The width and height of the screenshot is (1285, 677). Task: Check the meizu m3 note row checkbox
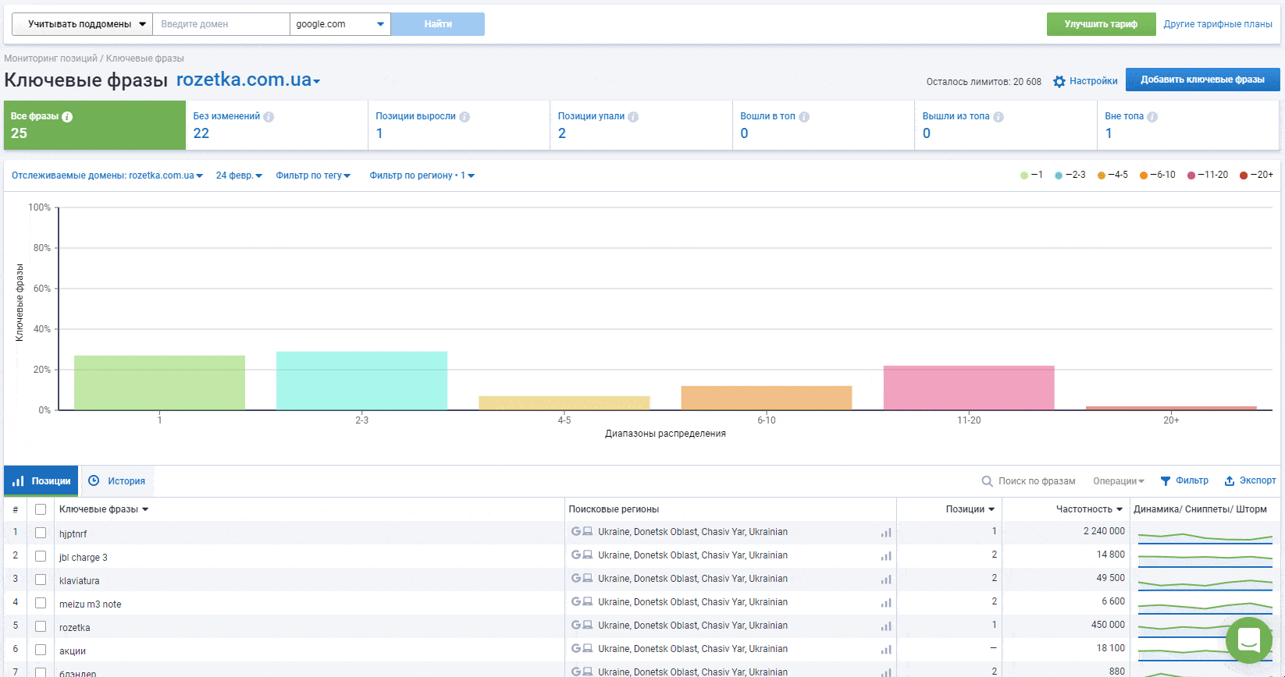tap(41, 603)
